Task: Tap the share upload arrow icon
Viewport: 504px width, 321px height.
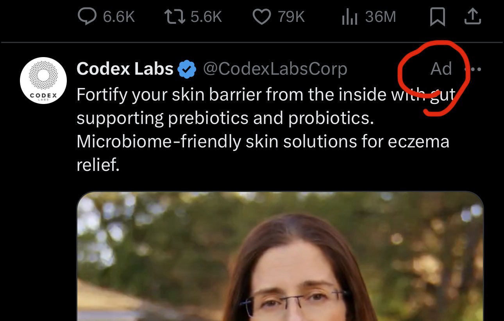Action: coord(473,17)
